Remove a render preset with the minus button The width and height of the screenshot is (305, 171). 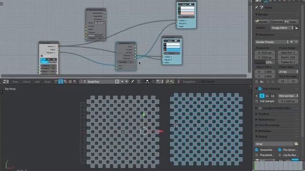296,42
